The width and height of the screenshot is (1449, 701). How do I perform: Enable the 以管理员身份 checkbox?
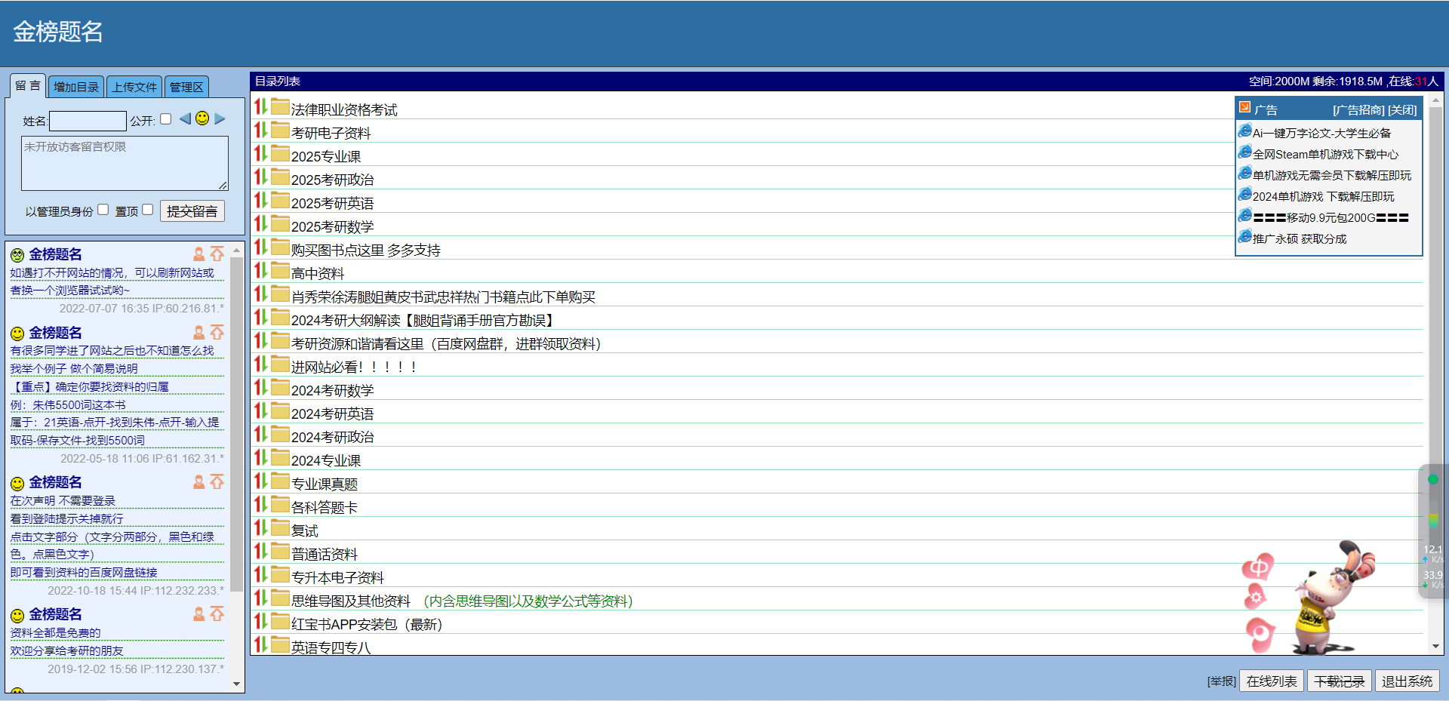tap(103, 210)
